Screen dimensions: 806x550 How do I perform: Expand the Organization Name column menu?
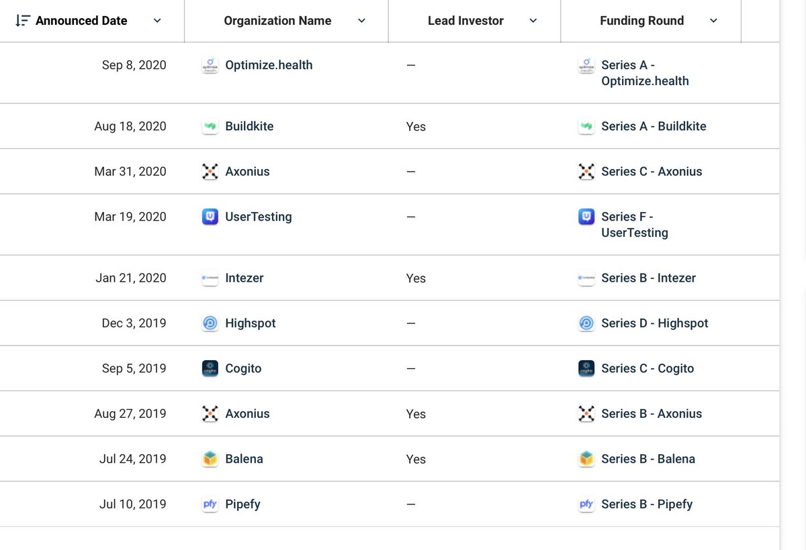(361, 21)
